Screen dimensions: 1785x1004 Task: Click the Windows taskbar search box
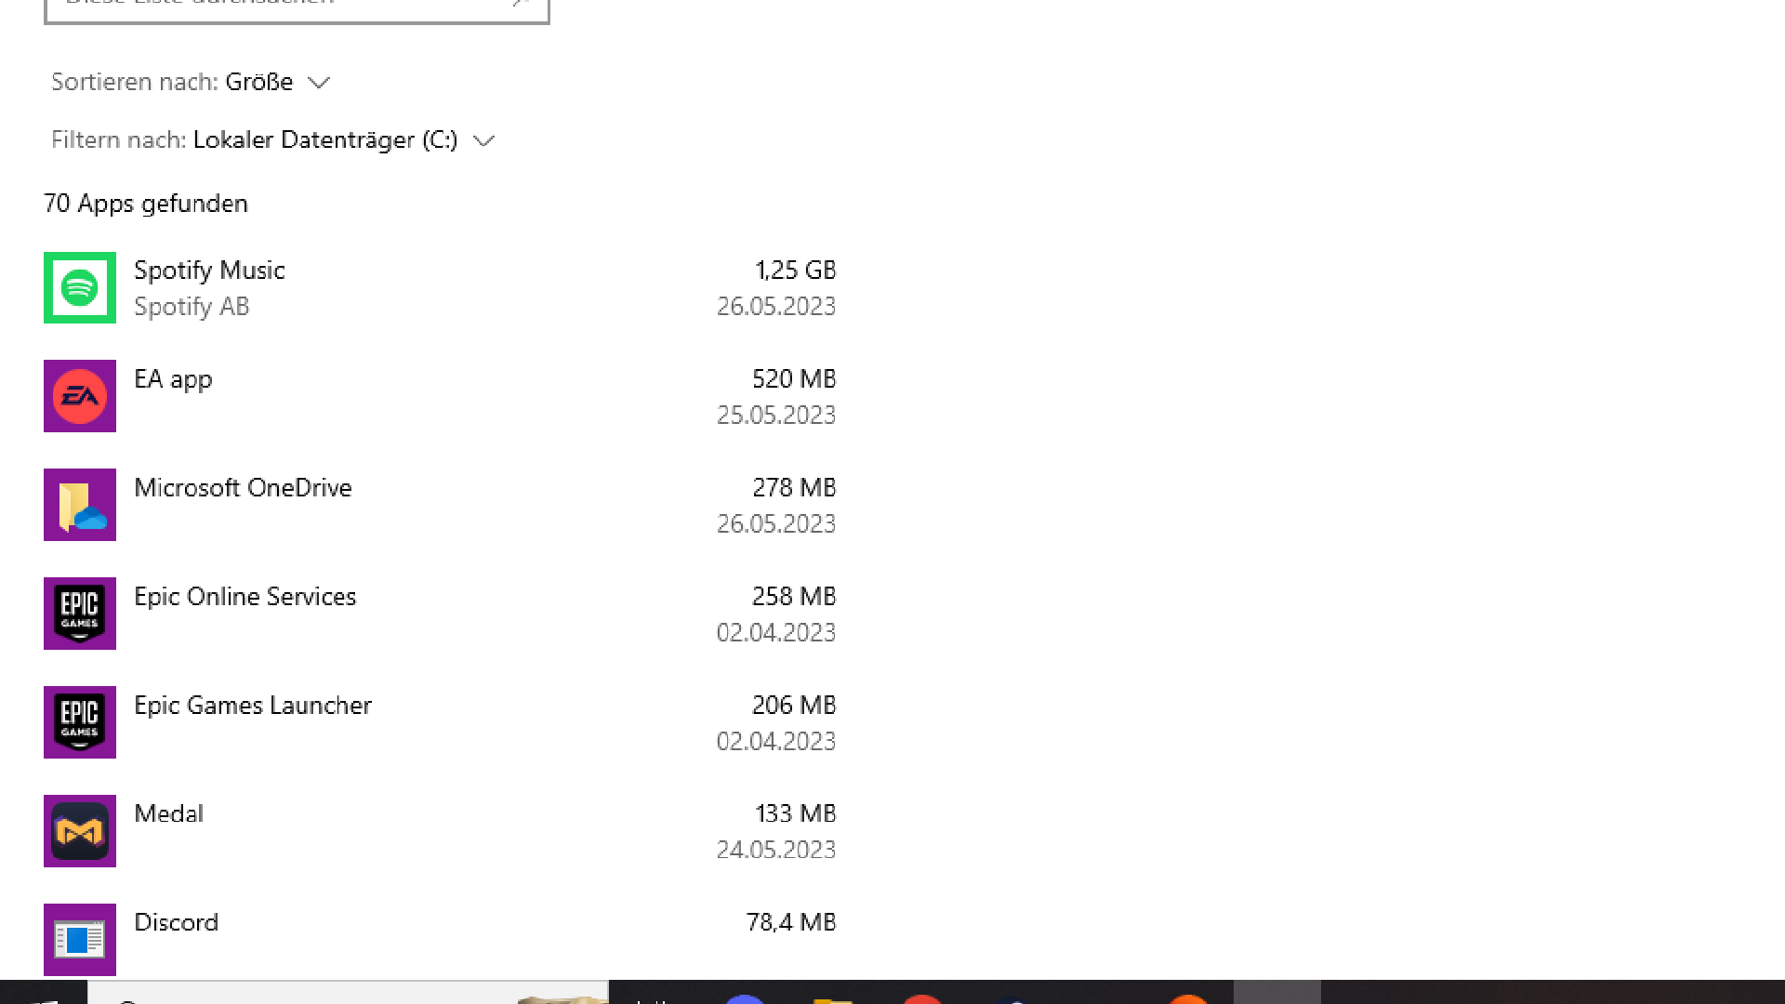coord(349,992)
